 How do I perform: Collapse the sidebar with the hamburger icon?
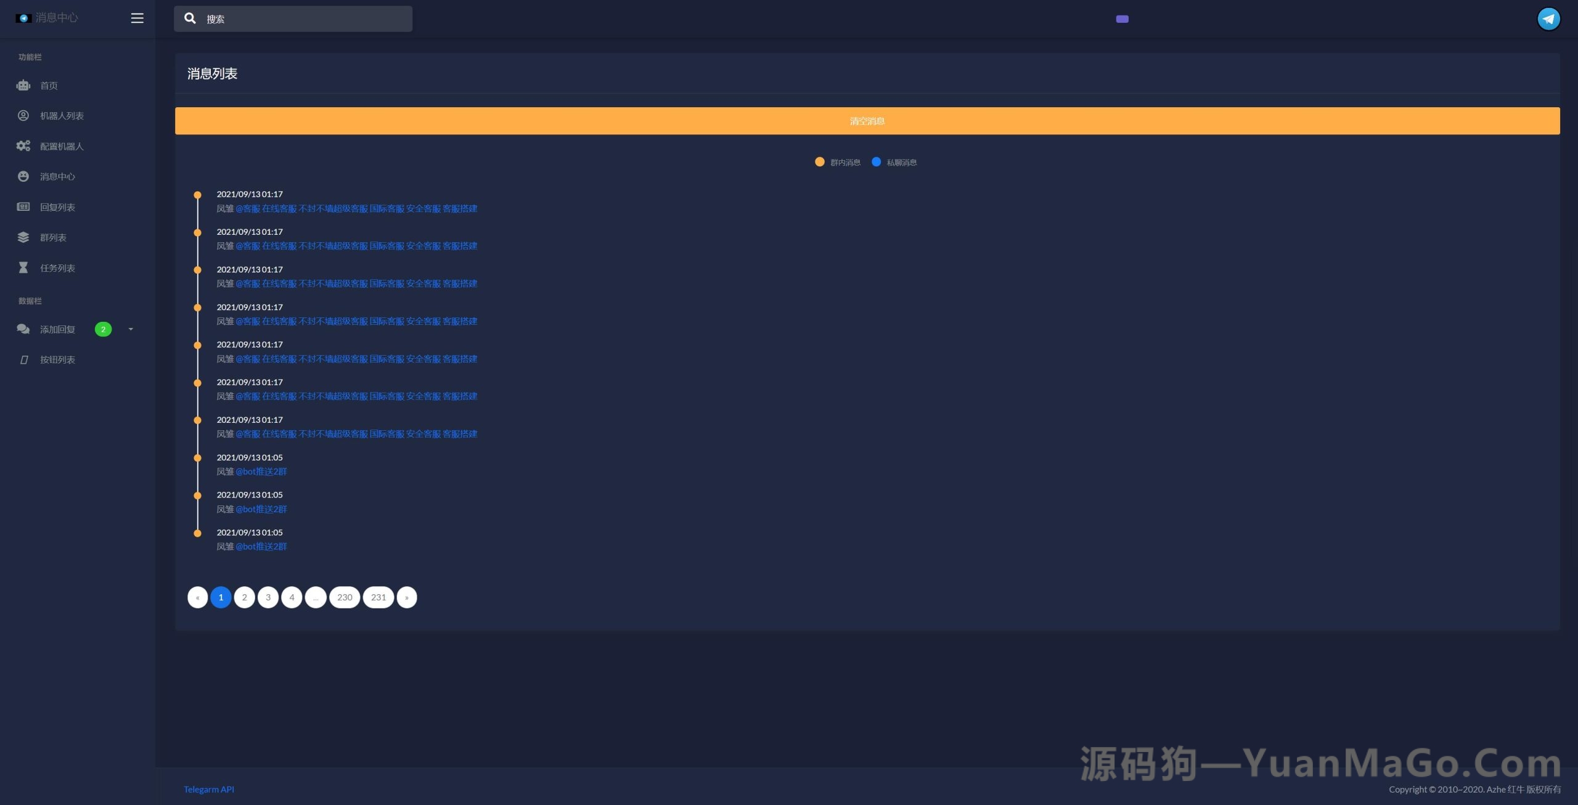[x=137, y=18]
